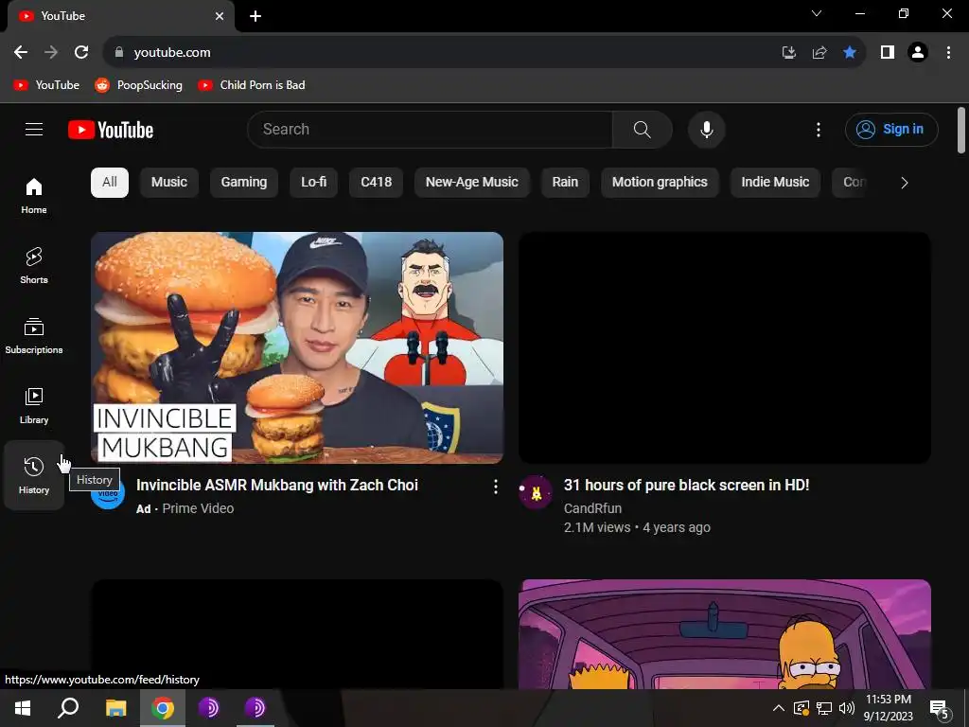The height and width of the screenshot is (727, 969).
Task: Open the notification center
Action: 939,708
